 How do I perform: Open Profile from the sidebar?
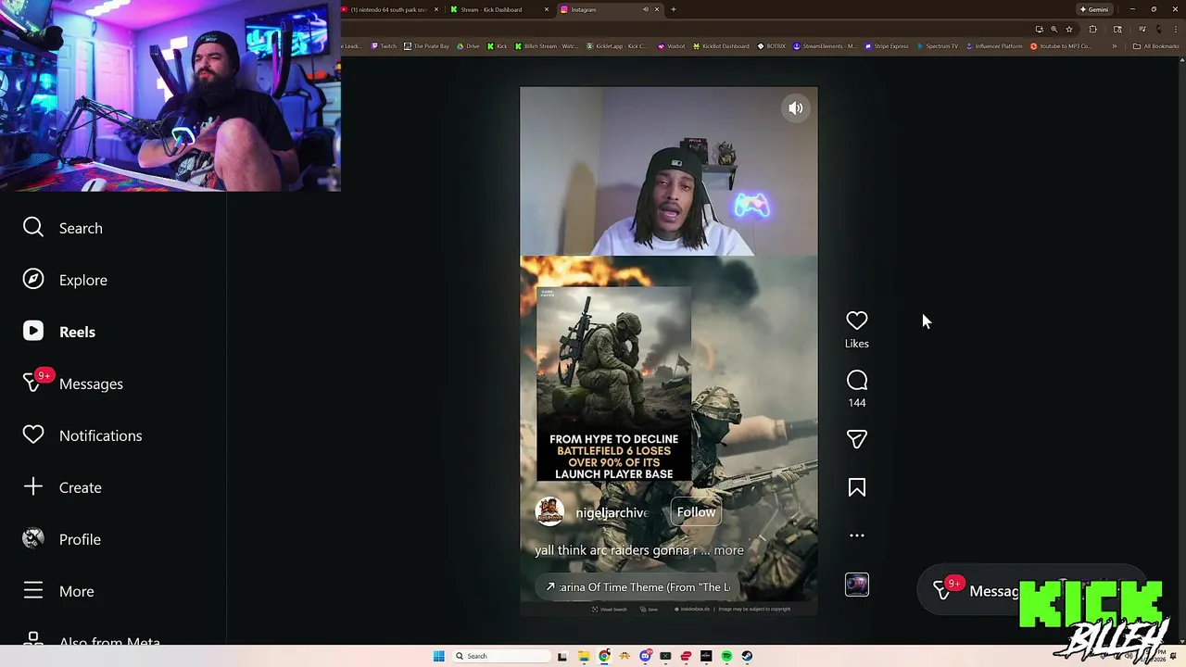(62, 539)
